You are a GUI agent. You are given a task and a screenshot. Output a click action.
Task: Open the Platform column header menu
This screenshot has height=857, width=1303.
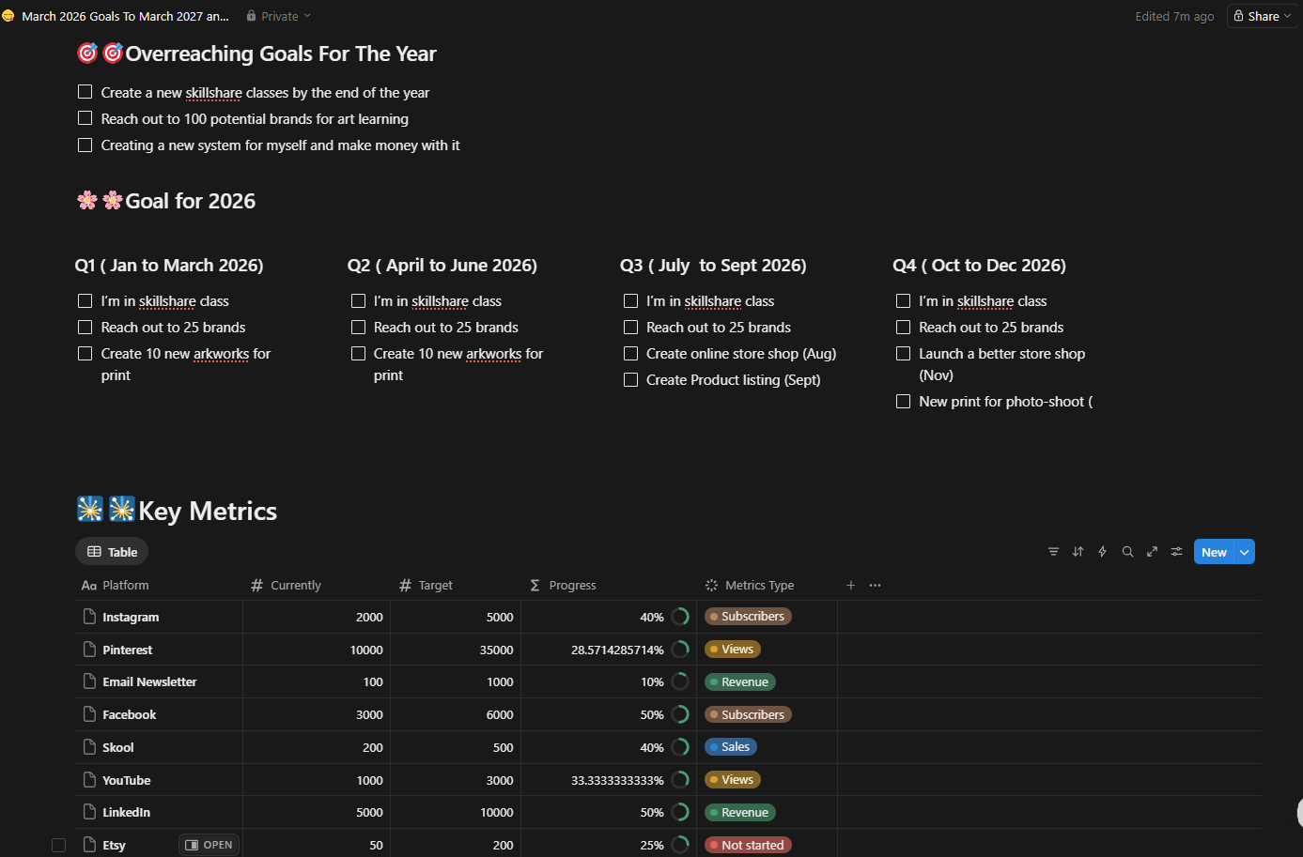(159, 585)
